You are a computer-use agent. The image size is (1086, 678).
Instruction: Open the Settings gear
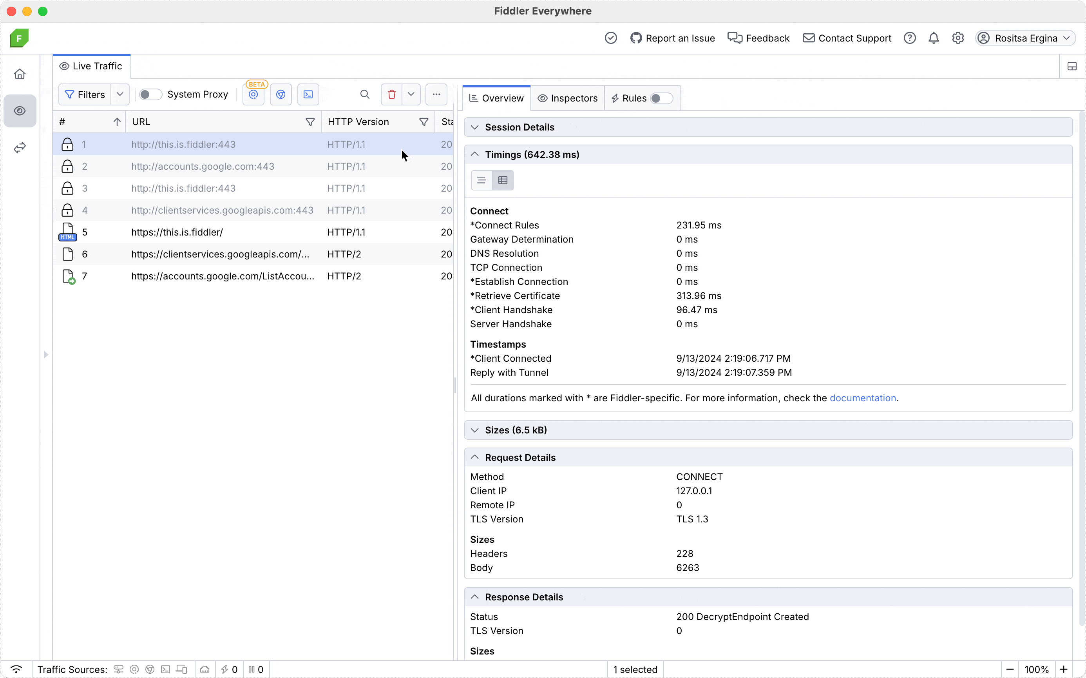958,38
